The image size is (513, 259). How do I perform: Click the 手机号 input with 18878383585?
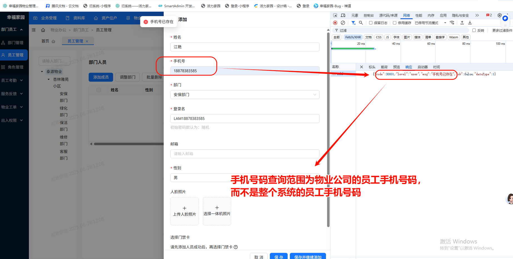coord(245,71)
